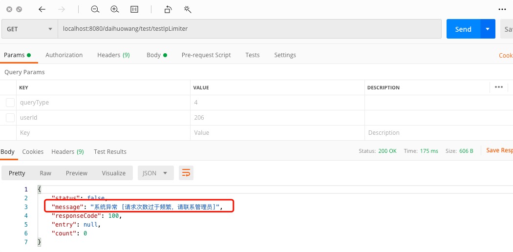Open the response Headers (9) tab
Image resolution: width=513 pixels, height=252 pixels.
pos(67,152)
